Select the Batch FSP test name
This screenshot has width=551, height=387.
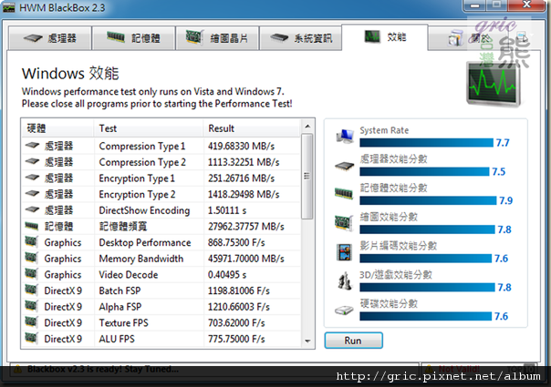coord(120,290)
